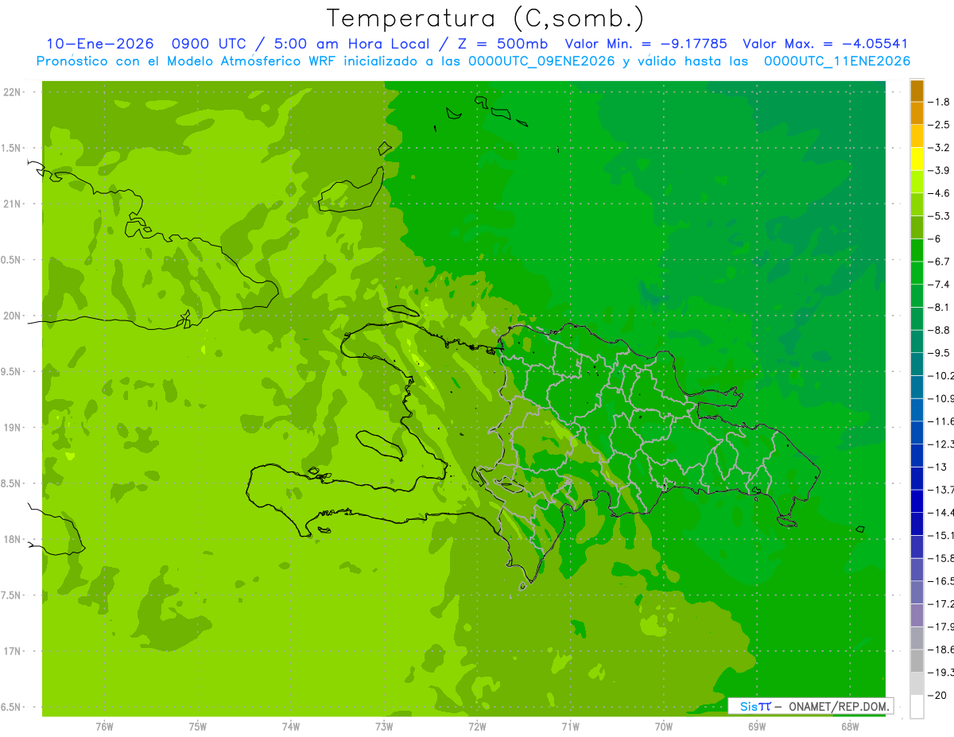Click the white swatch below -20

[x=917, y=706]
